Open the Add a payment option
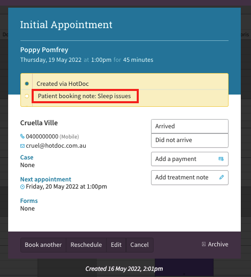Image resolution: width=251 pixels, height=277 pixels. point(190,159)
